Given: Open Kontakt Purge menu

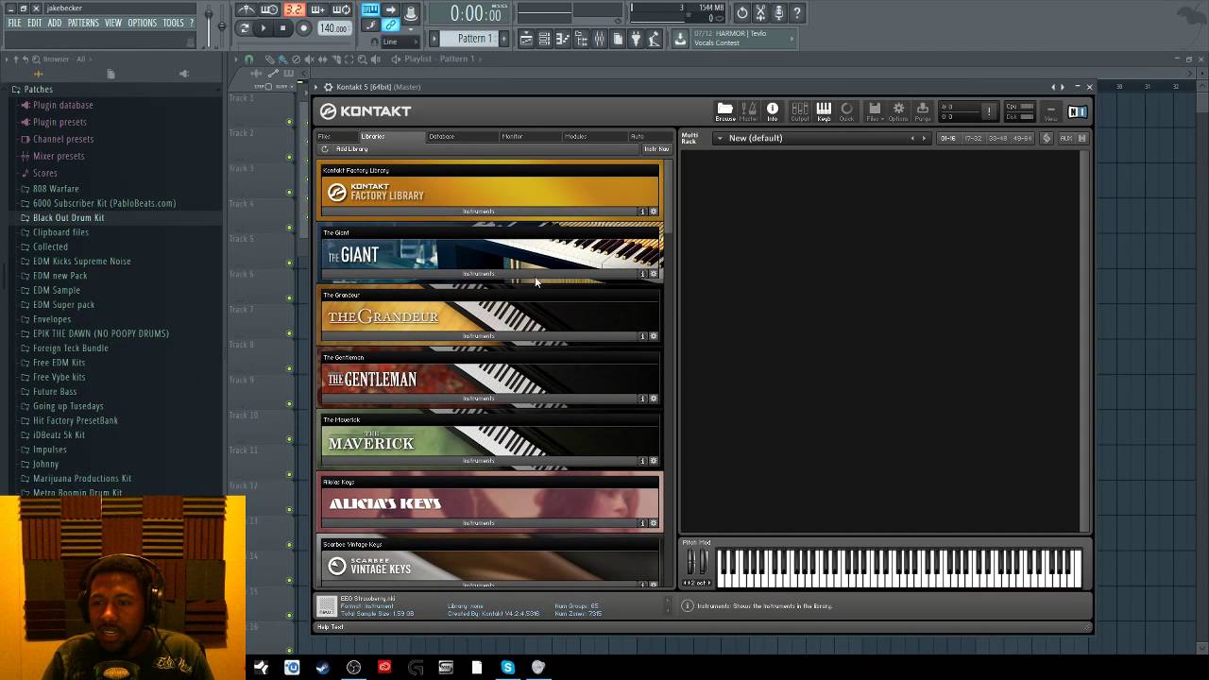Looking at the screenshot, I should pyautogui.click(x=923, y=112).
